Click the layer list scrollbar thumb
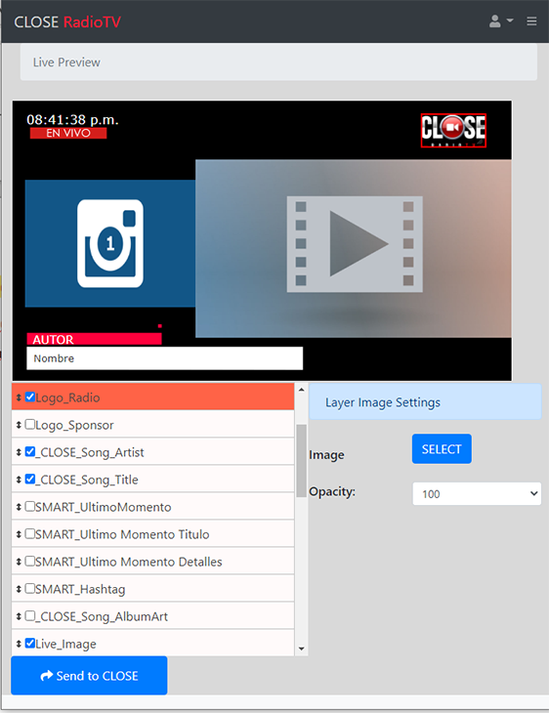Viewport: 549px width, 713px height. 301,461
